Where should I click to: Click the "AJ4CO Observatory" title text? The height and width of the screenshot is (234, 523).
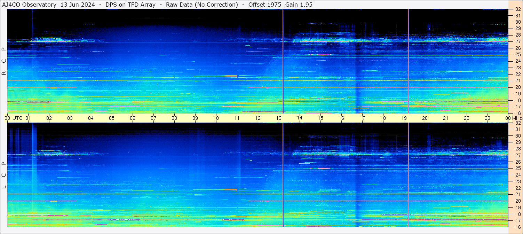[x=30, y=5]
